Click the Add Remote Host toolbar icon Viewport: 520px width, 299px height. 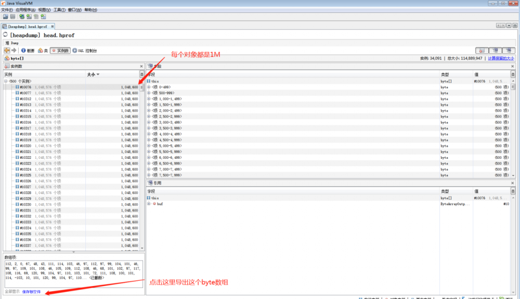point(21,17)
